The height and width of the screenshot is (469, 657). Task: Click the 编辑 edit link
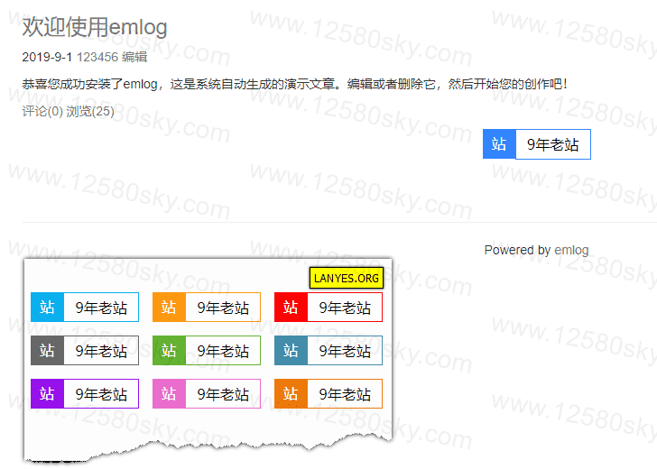(x=134, y=57)
